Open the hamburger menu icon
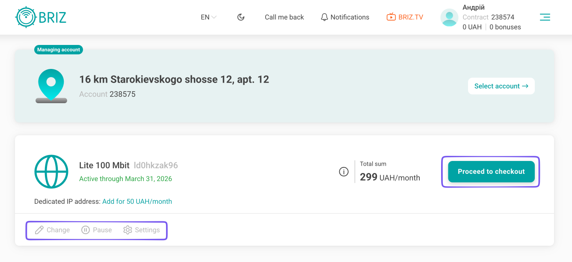The height and width of the screenshot is (262, 572). (545, 17)
